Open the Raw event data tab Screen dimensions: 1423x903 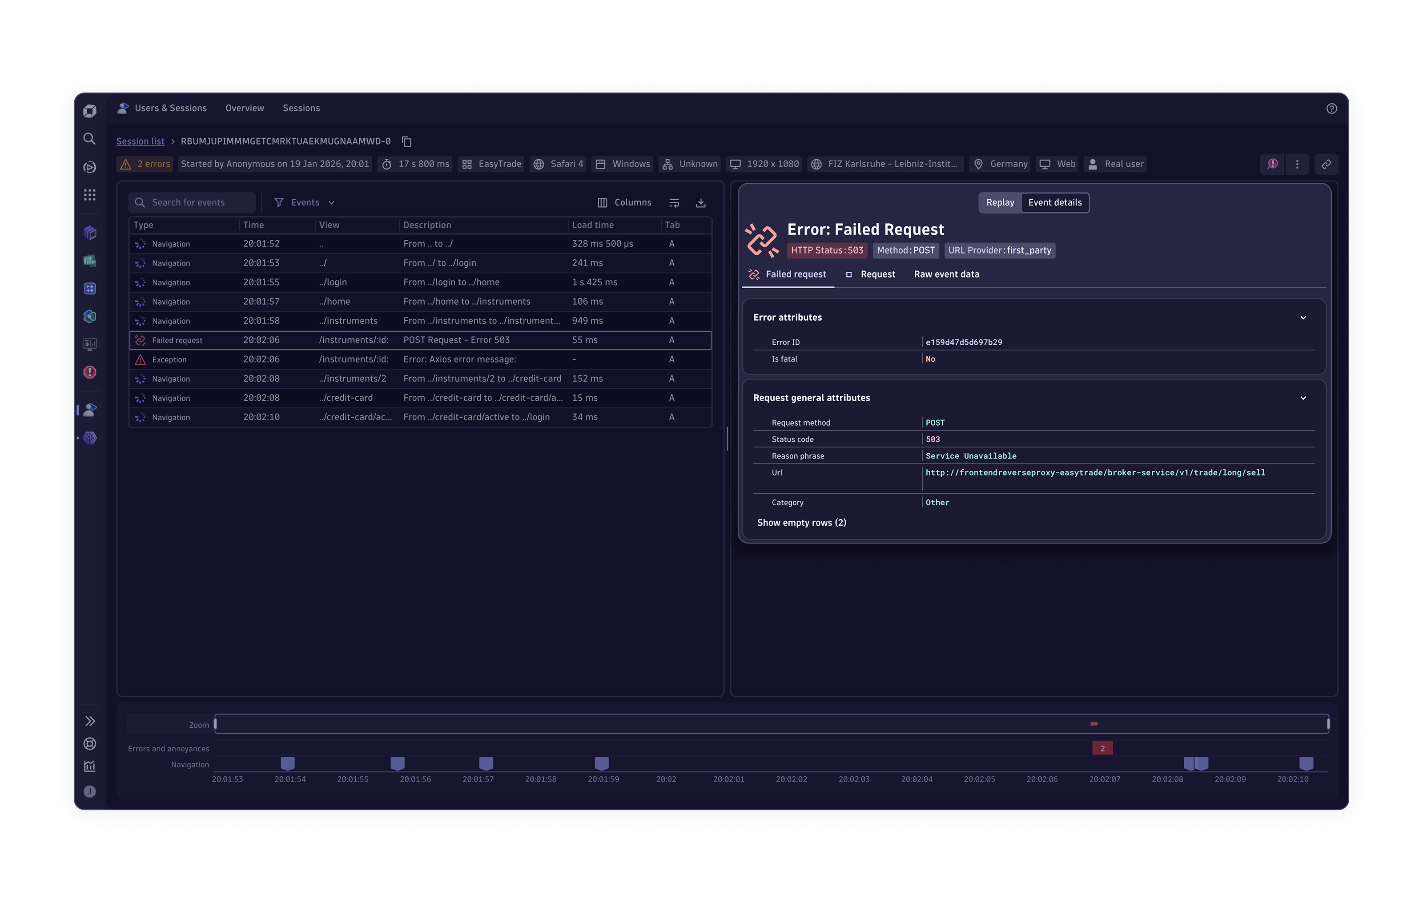pyautogui.click(x=946, y=274)
